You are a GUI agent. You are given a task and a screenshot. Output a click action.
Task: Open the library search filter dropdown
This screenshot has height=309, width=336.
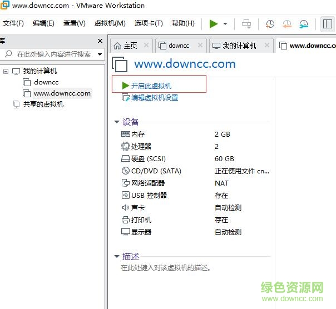(x=100, y=54)
